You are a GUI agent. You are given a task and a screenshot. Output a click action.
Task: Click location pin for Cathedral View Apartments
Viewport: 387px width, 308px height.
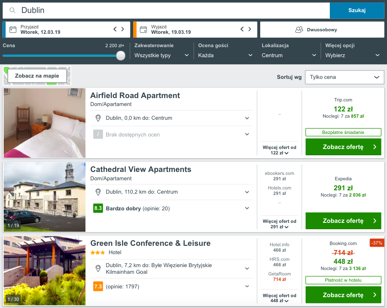point(98,192)
